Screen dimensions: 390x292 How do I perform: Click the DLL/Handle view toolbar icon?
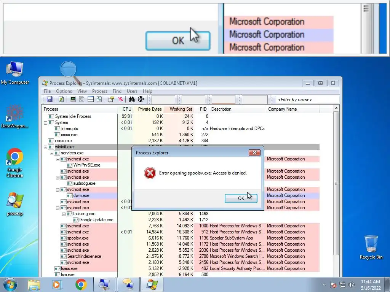(99, 99)
